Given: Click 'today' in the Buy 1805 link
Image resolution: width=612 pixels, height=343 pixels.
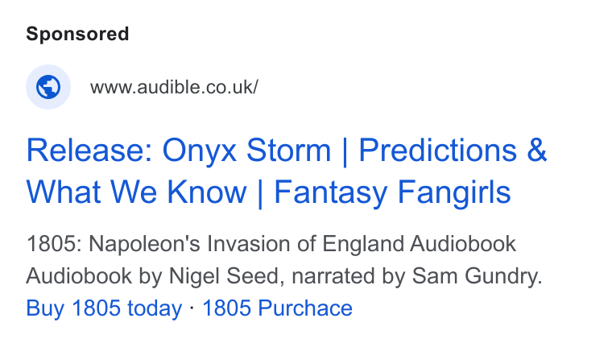Looking at the screenshot, I should click(x=155, y=308).
